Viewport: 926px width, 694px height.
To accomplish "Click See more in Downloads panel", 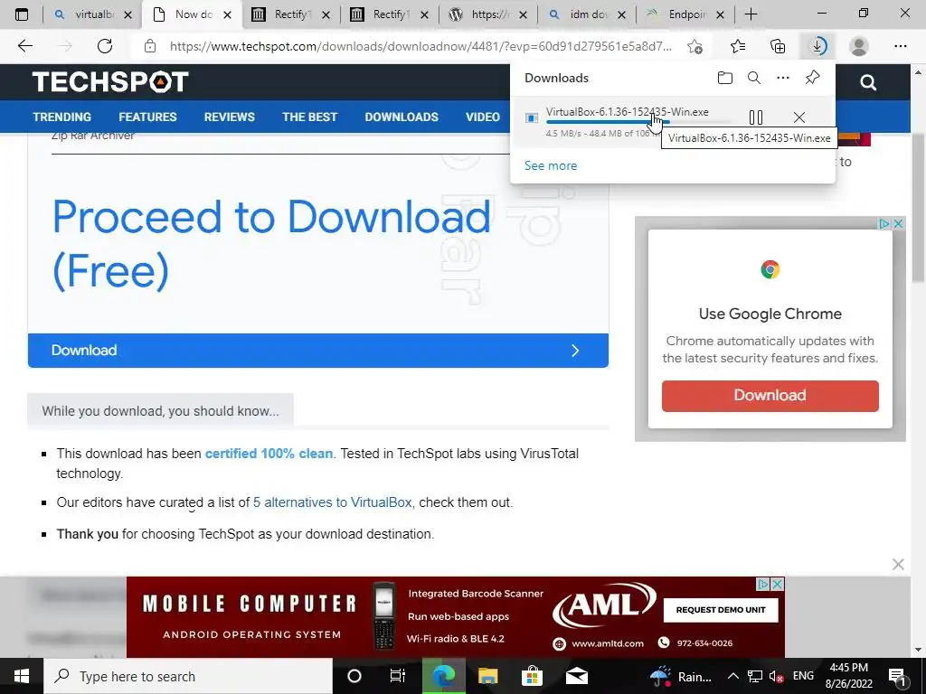I will pyautogui.click(x=551, y=166).
